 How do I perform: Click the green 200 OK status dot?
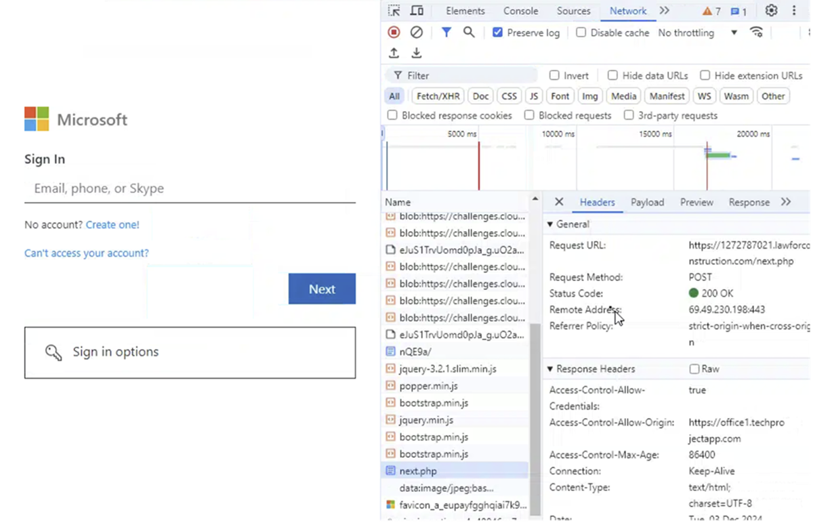(693, 293)
